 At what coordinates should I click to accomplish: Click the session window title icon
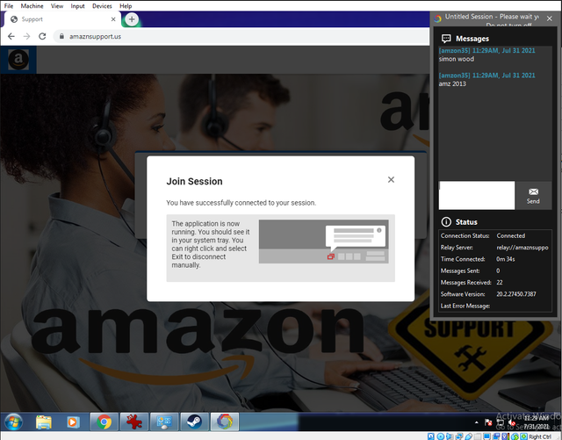(437, 18)
